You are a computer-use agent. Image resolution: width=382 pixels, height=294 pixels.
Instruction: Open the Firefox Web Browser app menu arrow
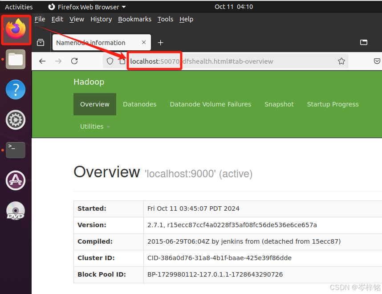[124, 7]
